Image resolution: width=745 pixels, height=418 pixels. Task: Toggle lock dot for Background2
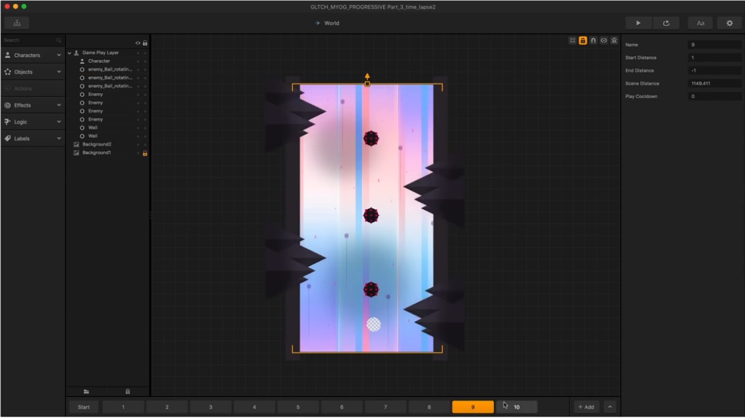(x=145, y=145)
